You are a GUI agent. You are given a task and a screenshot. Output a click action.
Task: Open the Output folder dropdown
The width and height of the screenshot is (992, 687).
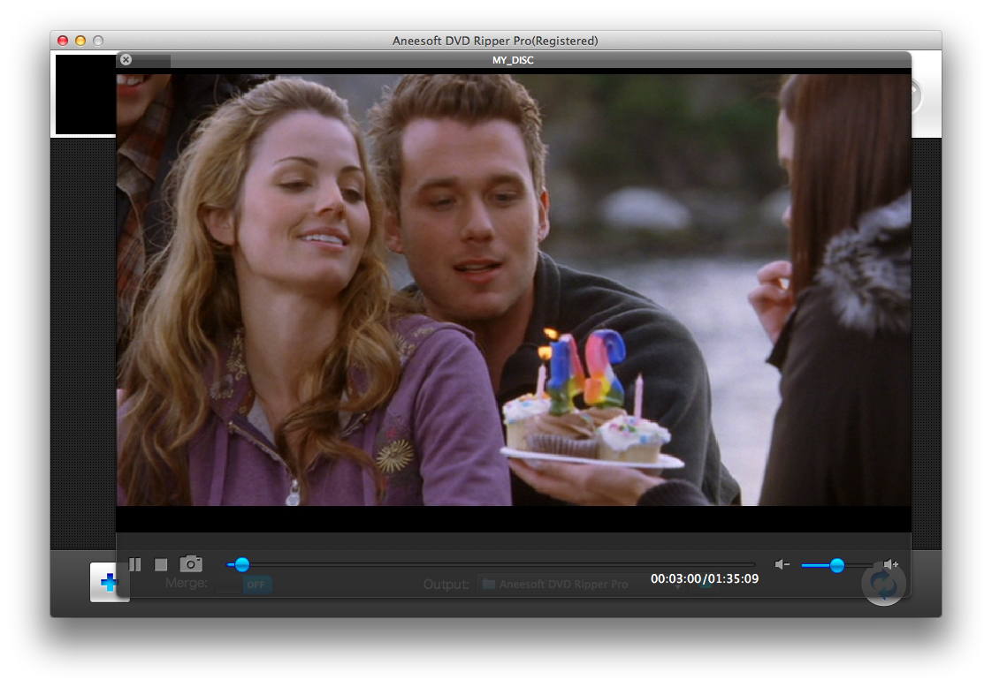(581, 585)
